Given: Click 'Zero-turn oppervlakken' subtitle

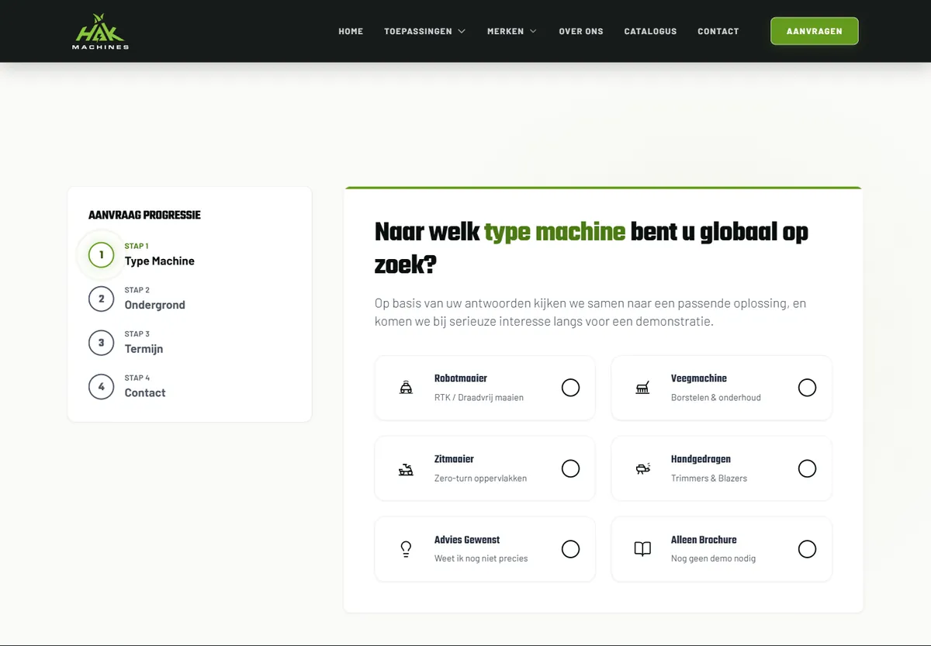Looking at the screenshot, I should click(x=480, y=478).
